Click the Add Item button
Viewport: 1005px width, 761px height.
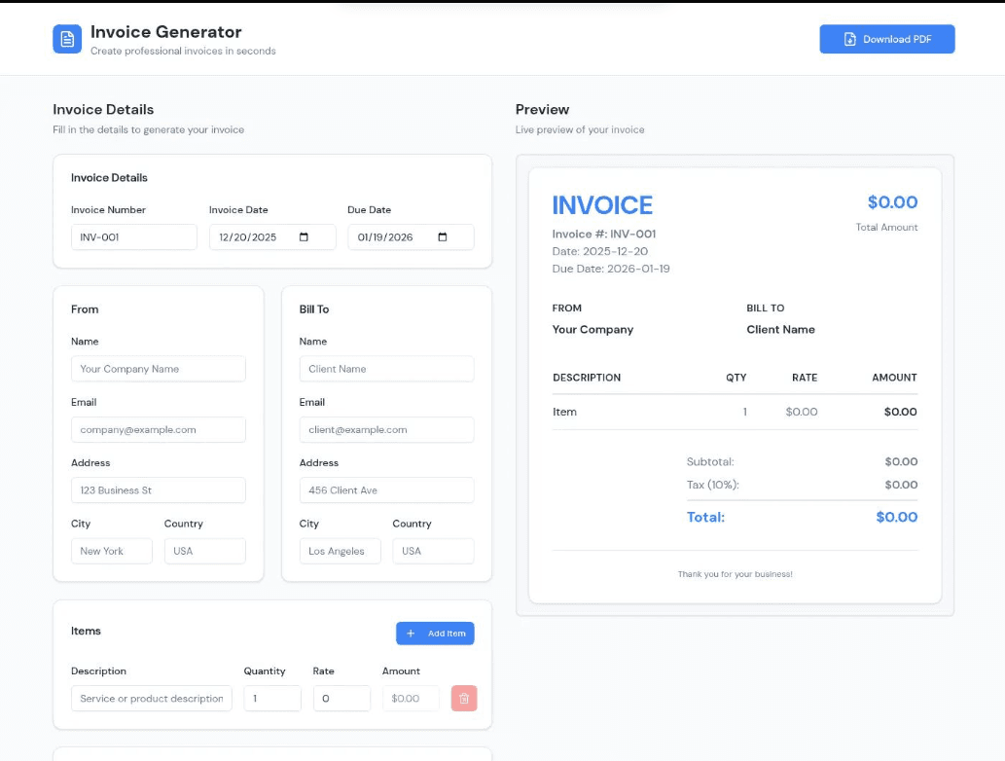click(435, 634)
